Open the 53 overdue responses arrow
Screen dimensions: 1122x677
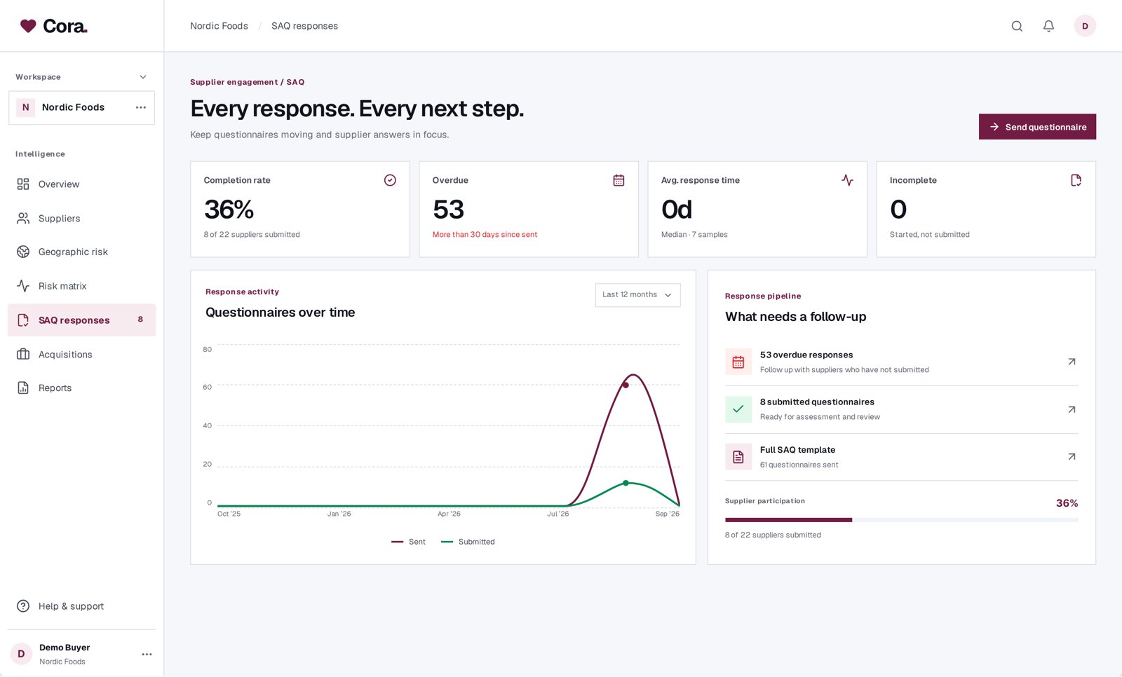[x=1072, y=362]
